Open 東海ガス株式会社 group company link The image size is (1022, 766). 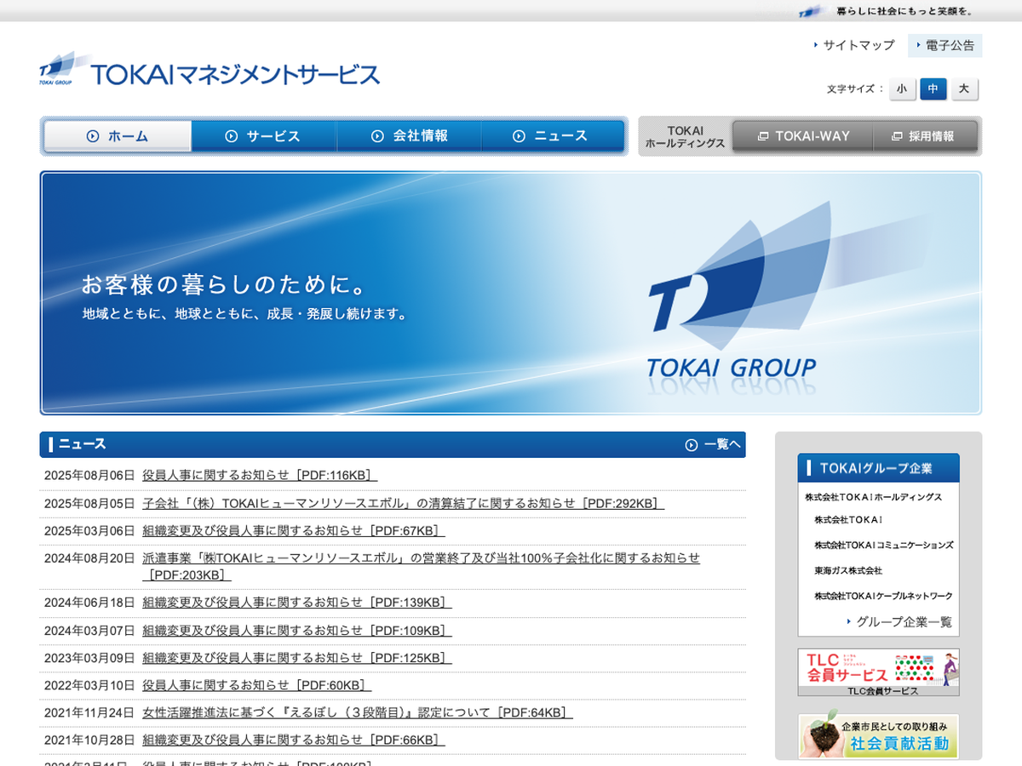[847, 570]
